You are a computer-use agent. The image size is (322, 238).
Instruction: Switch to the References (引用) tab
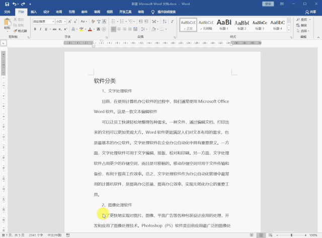pyautogui.click(x=71, y=12)
